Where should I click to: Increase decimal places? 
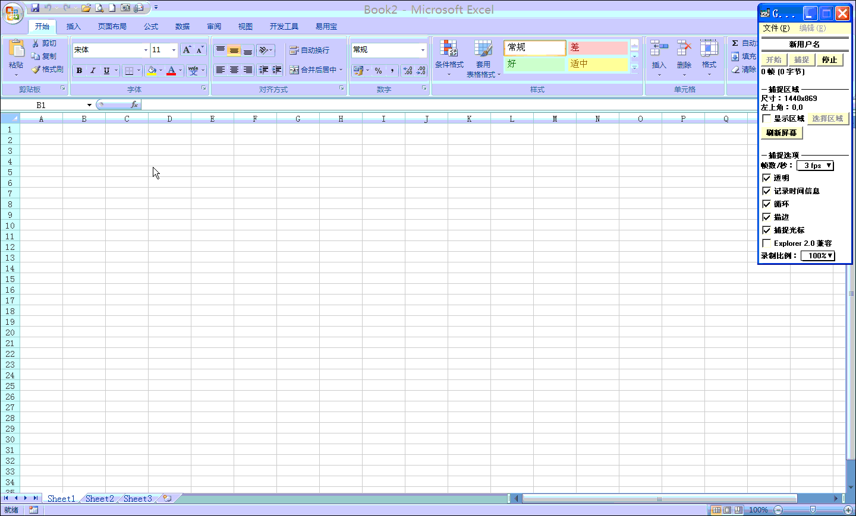[408, 70]
